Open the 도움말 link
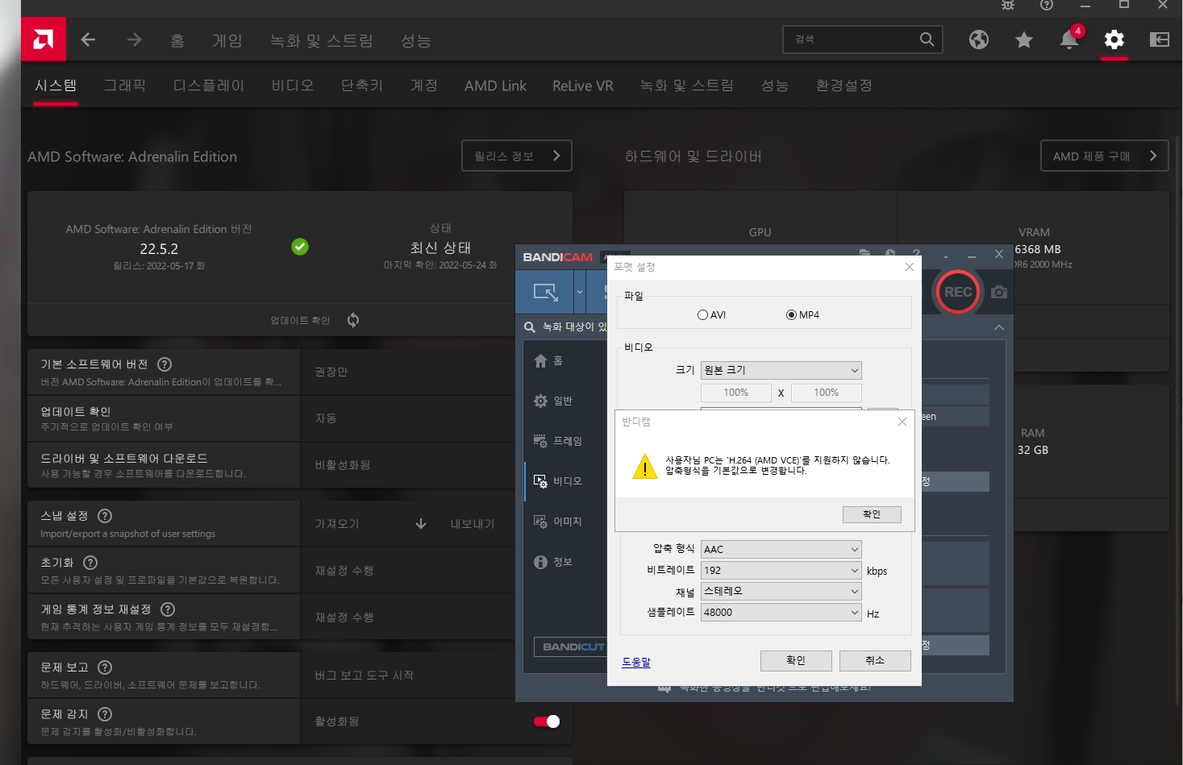 click(x=636, y=662)
